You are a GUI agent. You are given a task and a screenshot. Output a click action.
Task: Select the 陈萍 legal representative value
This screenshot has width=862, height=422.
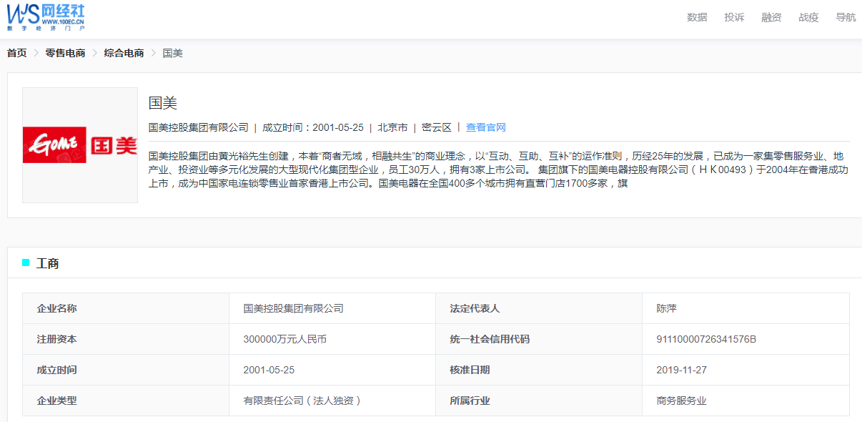666,308
